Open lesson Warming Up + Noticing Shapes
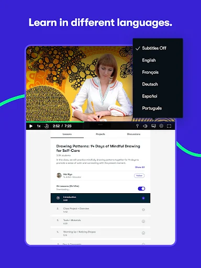This screenshot has height=268, width=201. click(100, 233)
